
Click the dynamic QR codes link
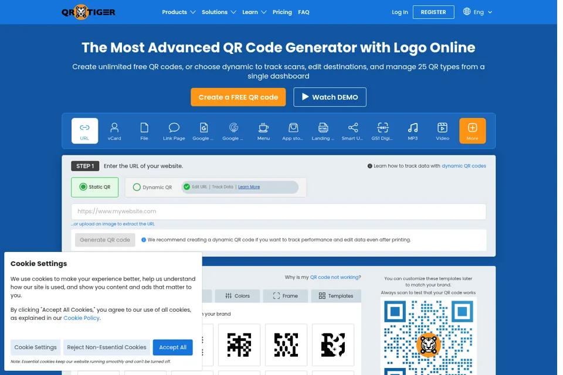(463, 166)
